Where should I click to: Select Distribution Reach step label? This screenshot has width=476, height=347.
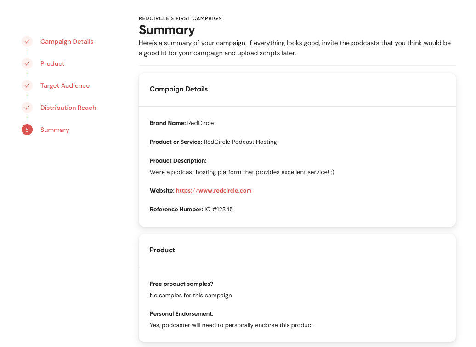pyautogui.click(x=68, y=108)
